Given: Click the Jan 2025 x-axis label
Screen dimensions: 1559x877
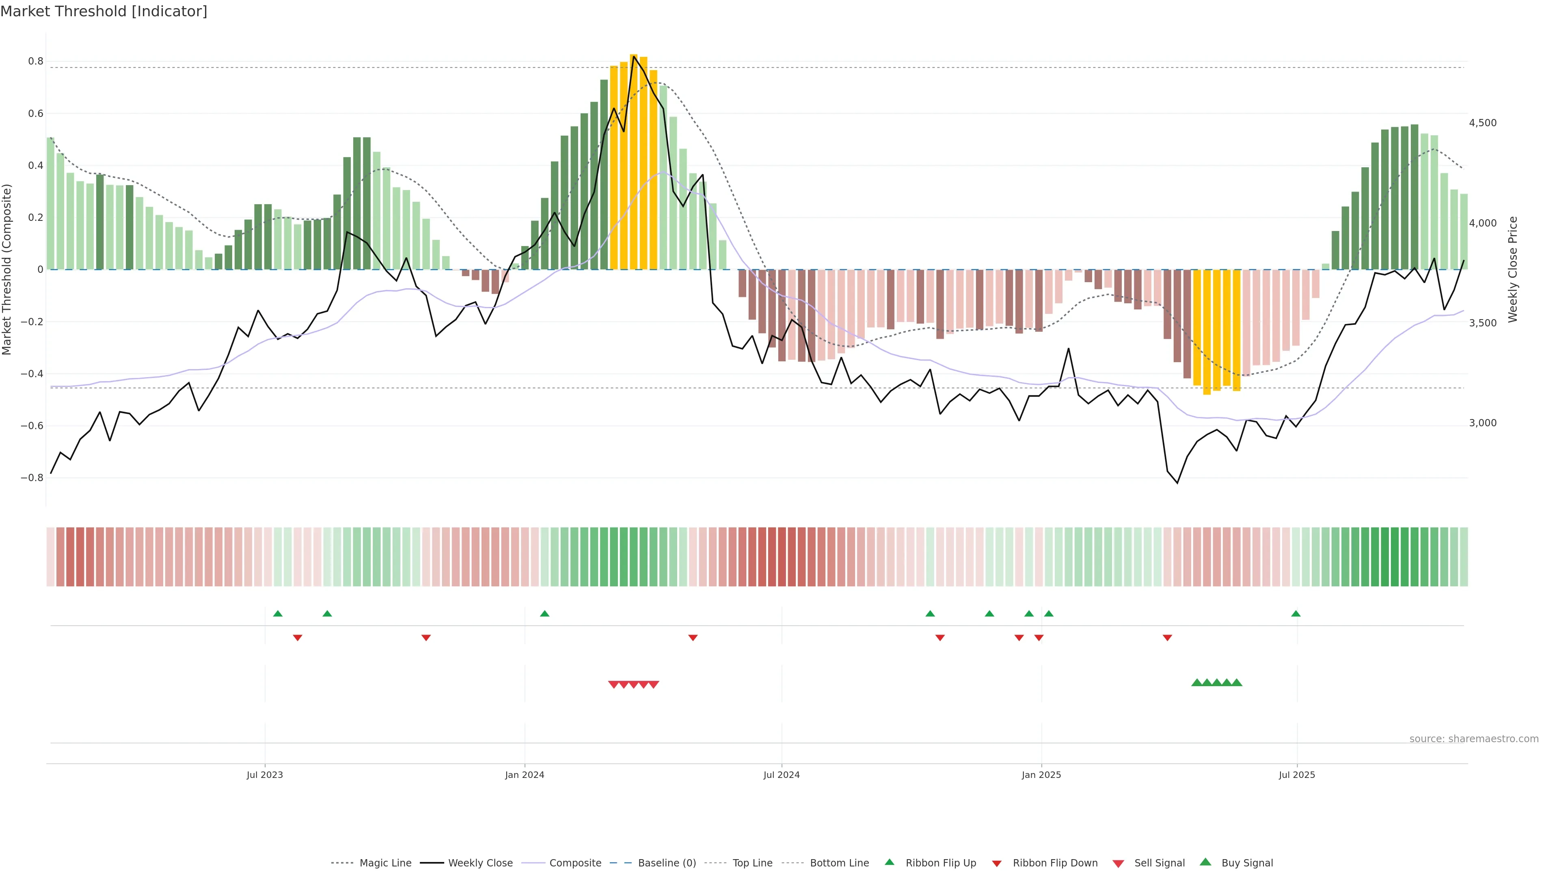Looking at the screenshot, I should click(x=1041, y=775).
